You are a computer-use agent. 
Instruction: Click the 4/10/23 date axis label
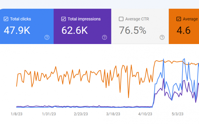coord(145,114)
